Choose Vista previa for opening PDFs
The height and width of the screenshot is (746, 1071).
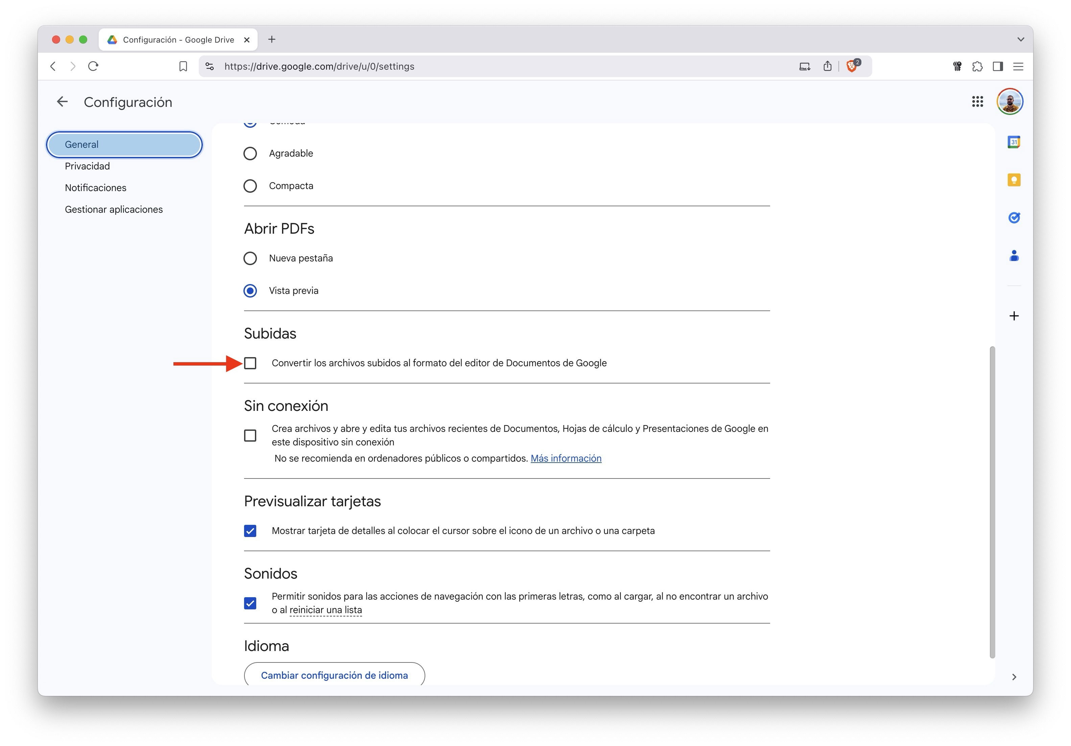coord(250,290)
